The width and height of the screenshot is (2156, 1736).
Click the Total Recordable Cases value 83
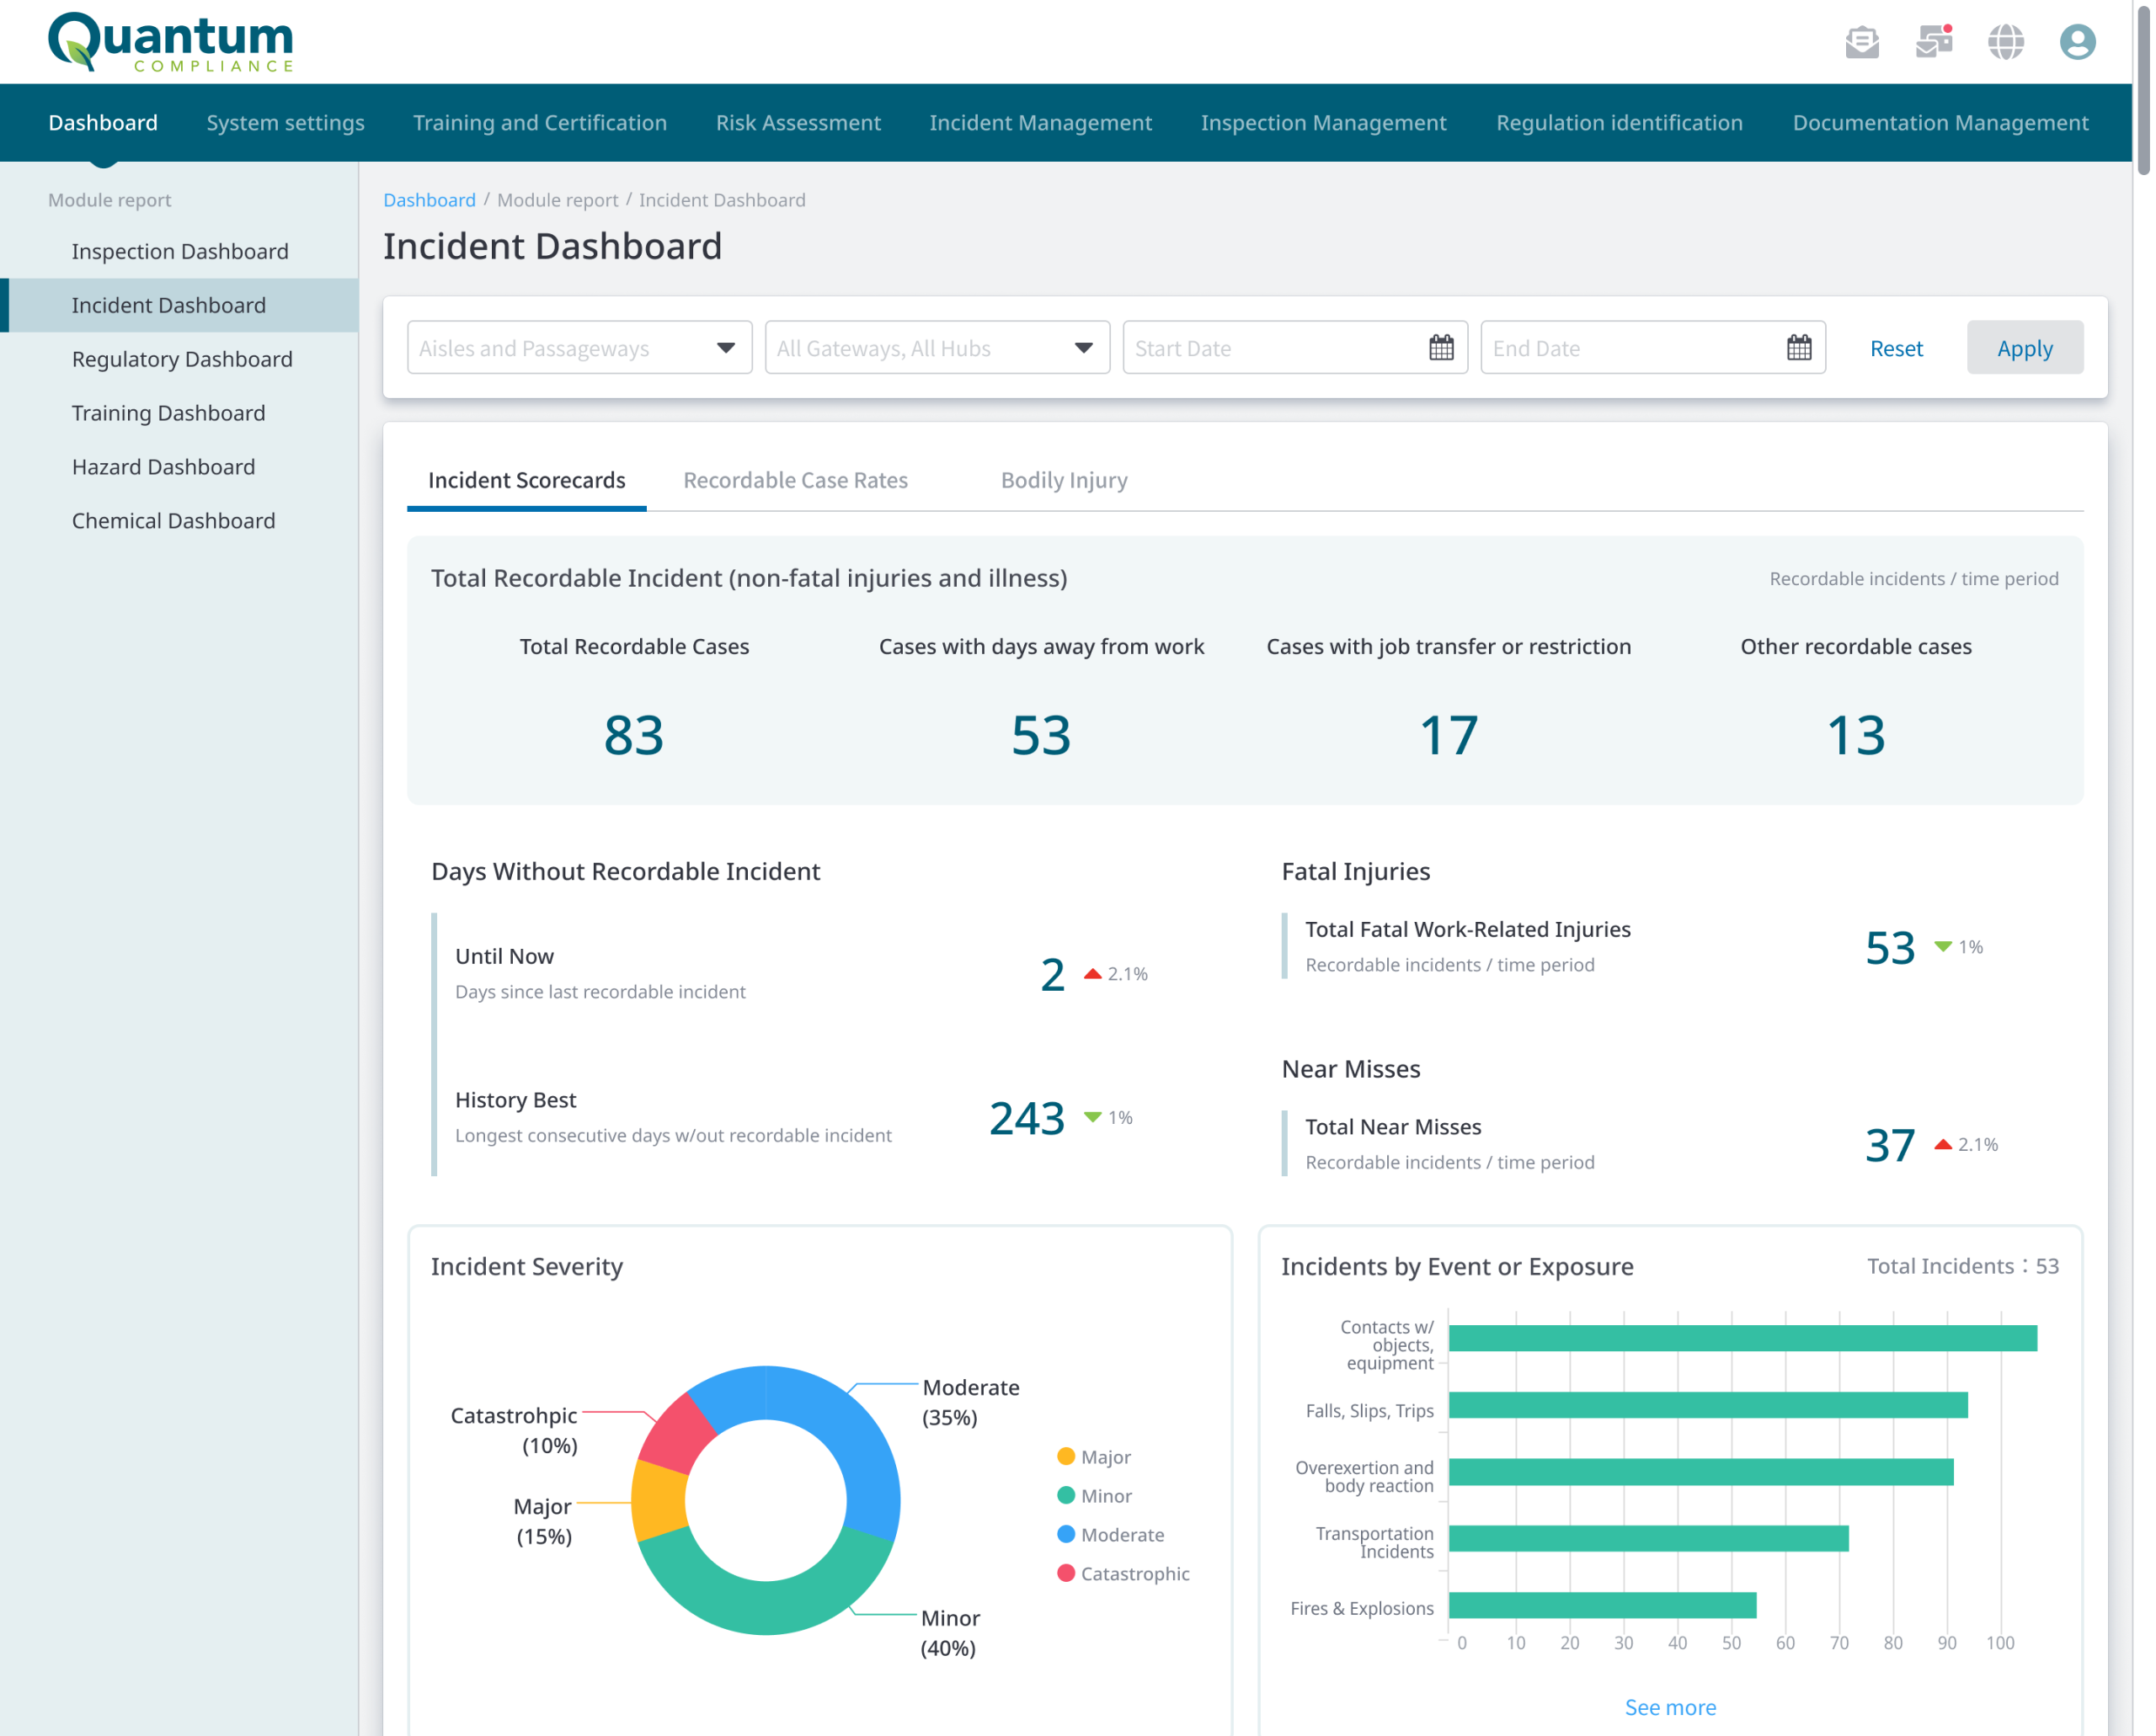pos(633,736)
